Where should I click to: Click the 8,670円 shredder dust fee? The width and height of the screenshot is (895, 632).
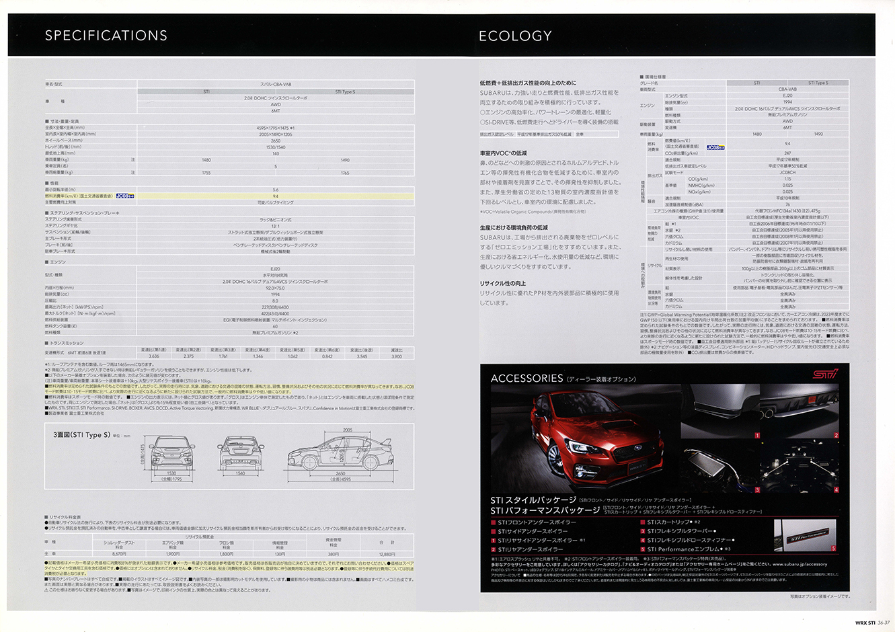click(x=120, y=554)
